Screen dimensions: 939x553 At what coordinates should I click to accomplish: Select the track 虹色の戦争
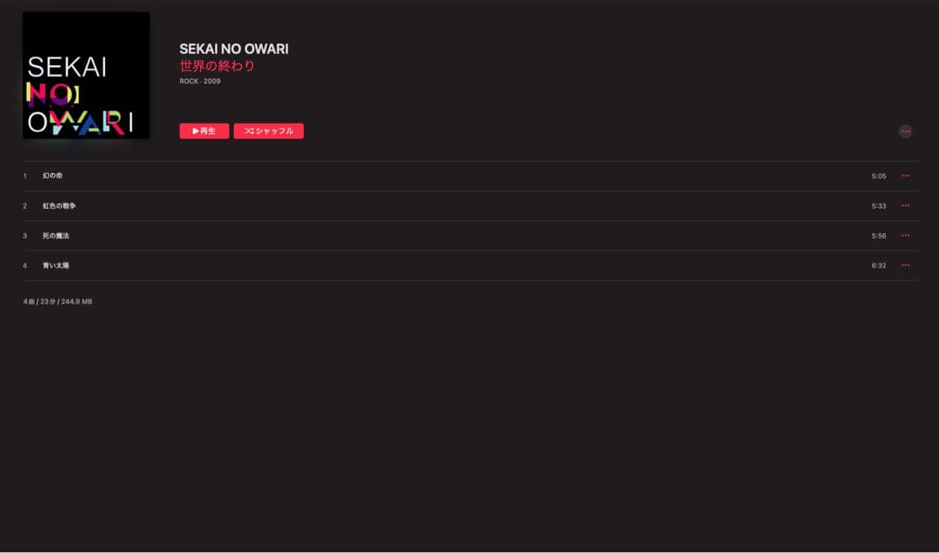coord(59,206)
